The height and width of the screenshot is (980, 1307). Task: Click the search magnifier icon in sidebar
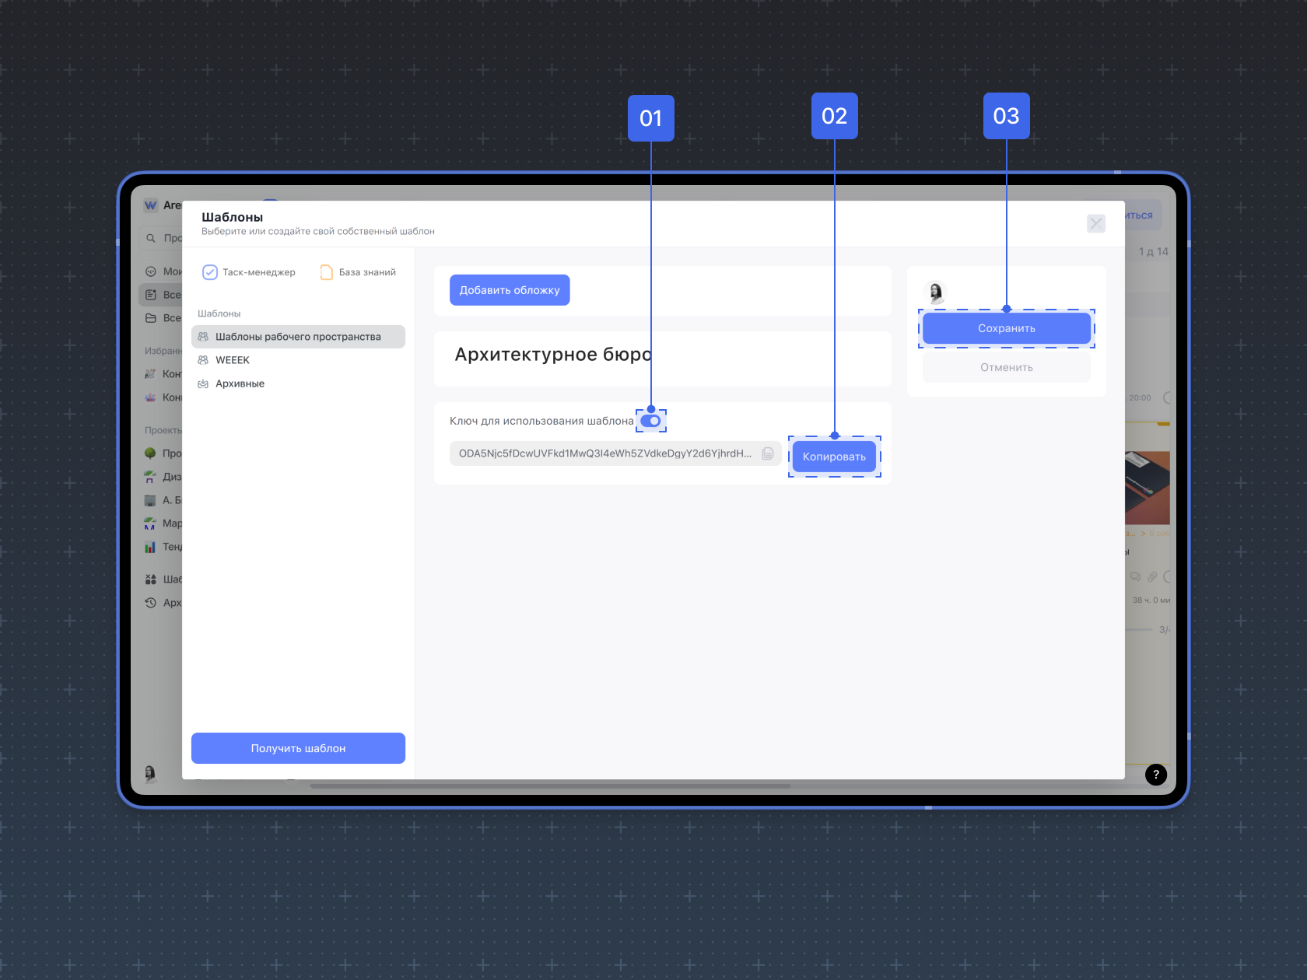coord(151,238)
